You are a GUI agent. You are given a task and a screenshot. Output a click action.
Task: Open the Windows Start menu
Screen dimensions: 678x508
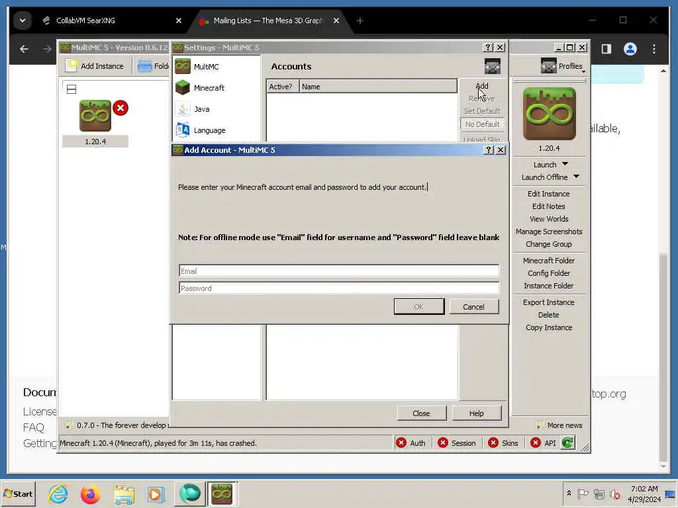[18, 493]
